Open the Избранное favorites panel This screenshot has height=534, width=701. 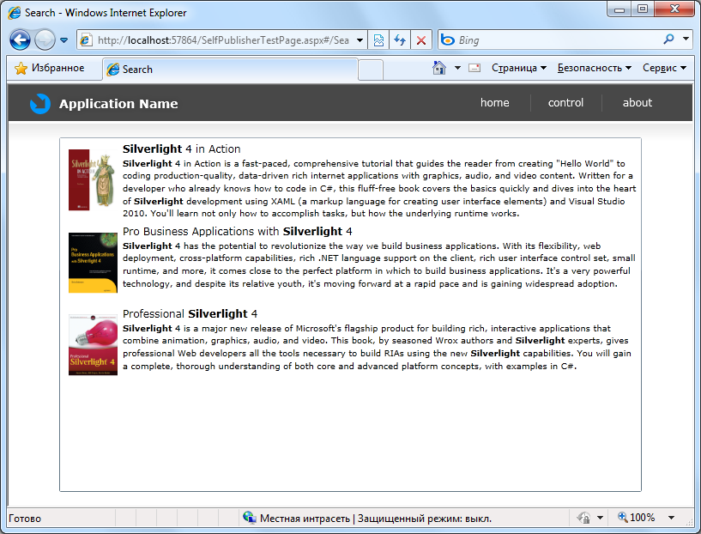(x=50, y=68)
